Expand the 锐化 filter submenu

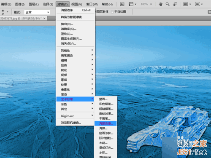(75, 70)
